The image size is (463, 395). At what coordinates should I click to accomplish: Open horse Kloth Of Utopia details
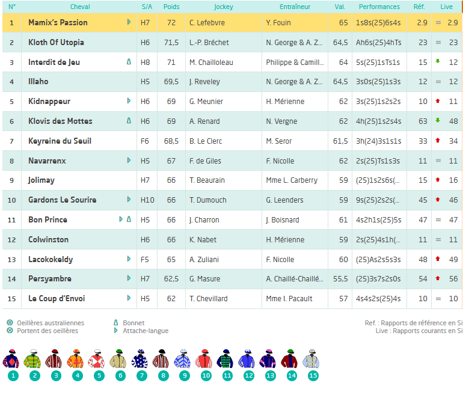point(56,43)
